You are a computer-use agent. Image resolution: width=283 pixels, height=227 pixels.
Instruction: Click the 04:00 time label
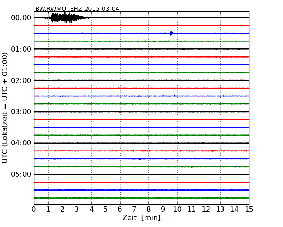click(21, 143)
